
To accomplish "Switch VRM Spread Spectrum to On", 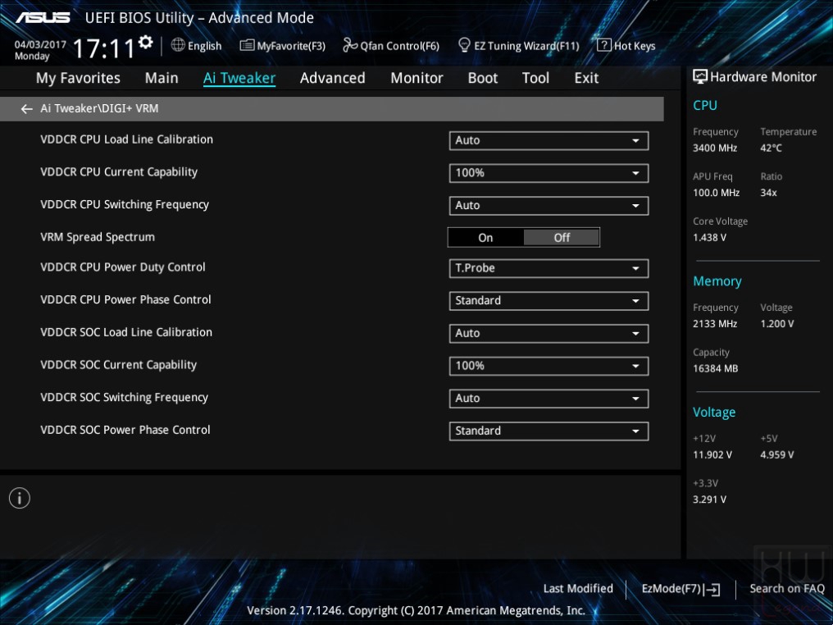I will coord(485,238).
